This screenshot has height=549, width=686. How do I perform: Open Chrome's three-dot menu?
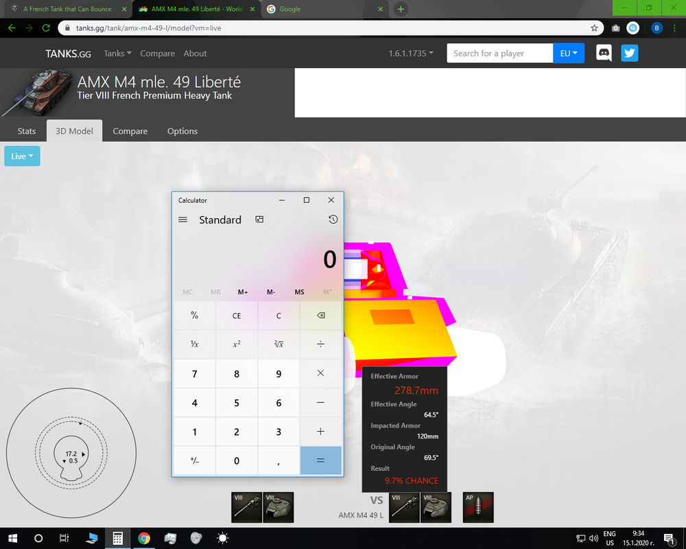(x=674, y=28)
